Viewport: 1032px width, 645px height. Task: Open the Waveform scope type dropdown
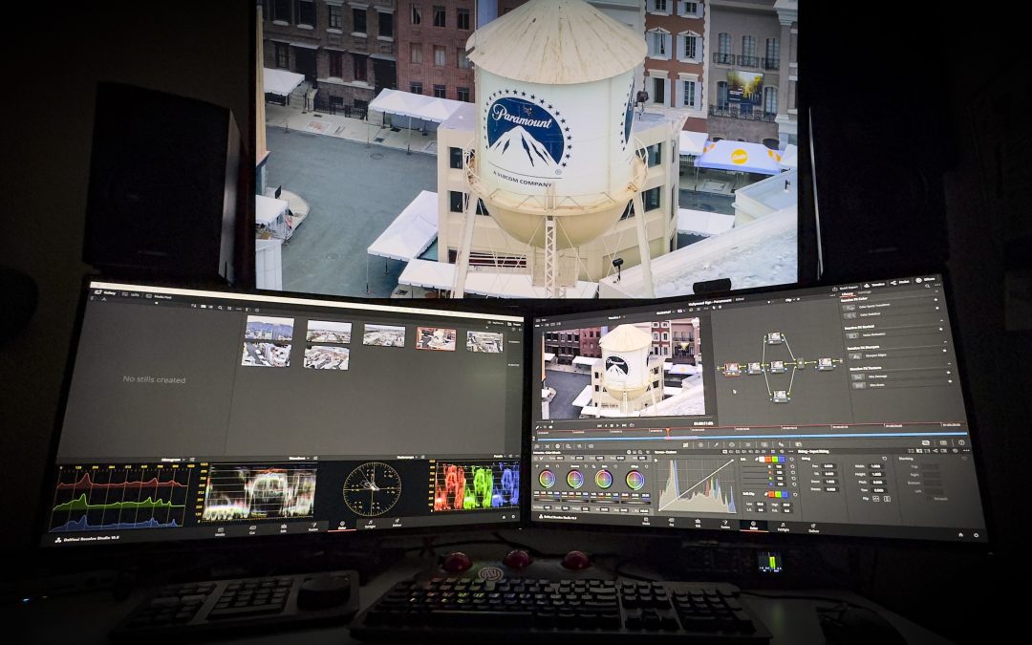pos(300,458)
